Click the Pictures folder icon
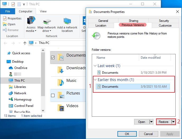Viewport: 182px width, 139px height. 61,95
